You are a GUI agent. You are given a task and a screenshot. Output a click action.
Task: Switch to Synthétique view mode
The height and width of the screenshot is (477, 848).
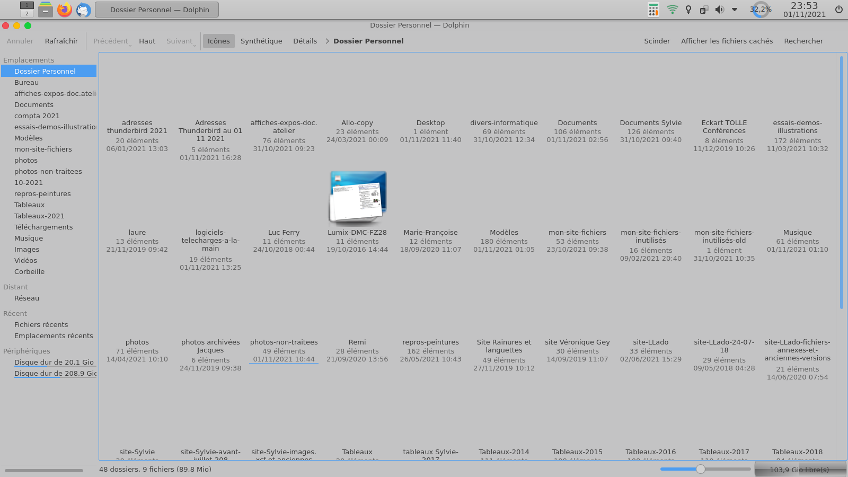pos(261,41)
